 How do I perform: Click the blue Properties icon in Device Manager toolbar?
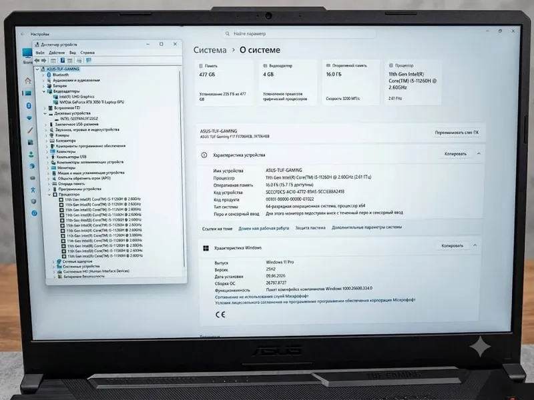[63, 60]
